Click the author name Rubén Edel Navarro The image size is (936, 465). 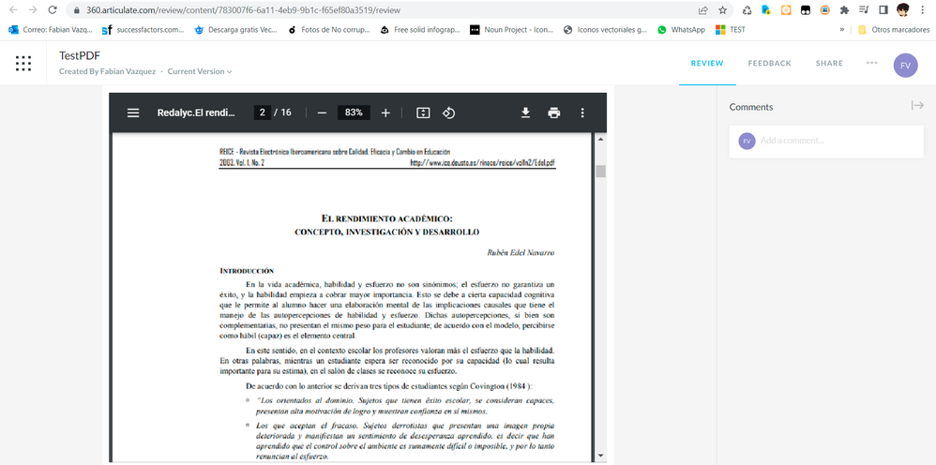[521, 253]
